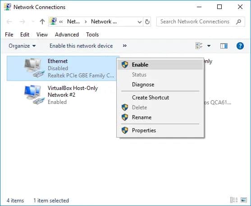
Task: Select the VirtualBox Host-Only Network #2 adapter icon
Action: coord(34,94)
